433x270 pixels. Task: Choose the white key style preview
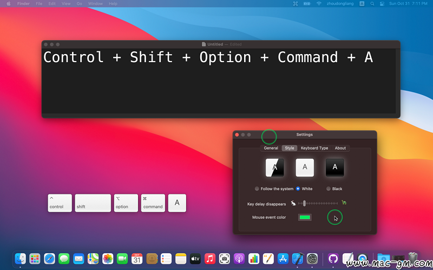click(x=305, y=167)
